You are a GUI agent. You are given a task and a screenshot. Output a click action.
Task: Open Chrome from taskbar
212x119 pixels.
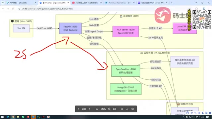13,117
